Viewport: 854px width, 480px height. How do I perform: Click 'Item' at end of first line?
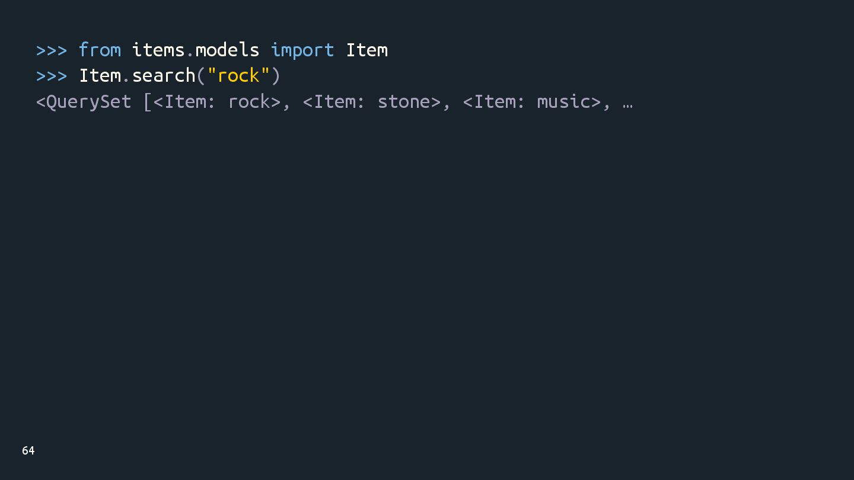(367, 50)
